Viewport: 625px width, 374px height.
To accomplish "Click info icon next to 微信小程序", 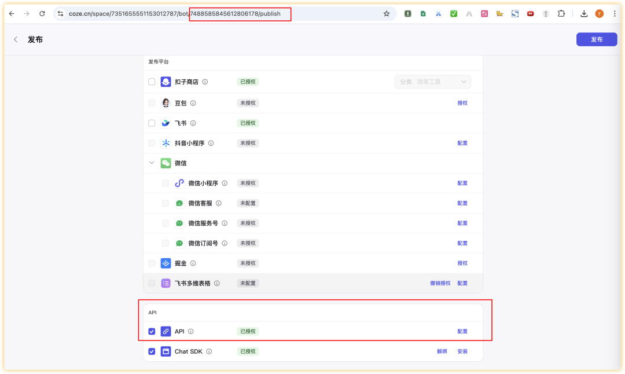I will point(225,183).
